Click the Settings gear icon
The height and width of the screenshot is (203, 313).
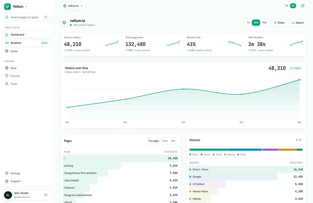point(7,173)
